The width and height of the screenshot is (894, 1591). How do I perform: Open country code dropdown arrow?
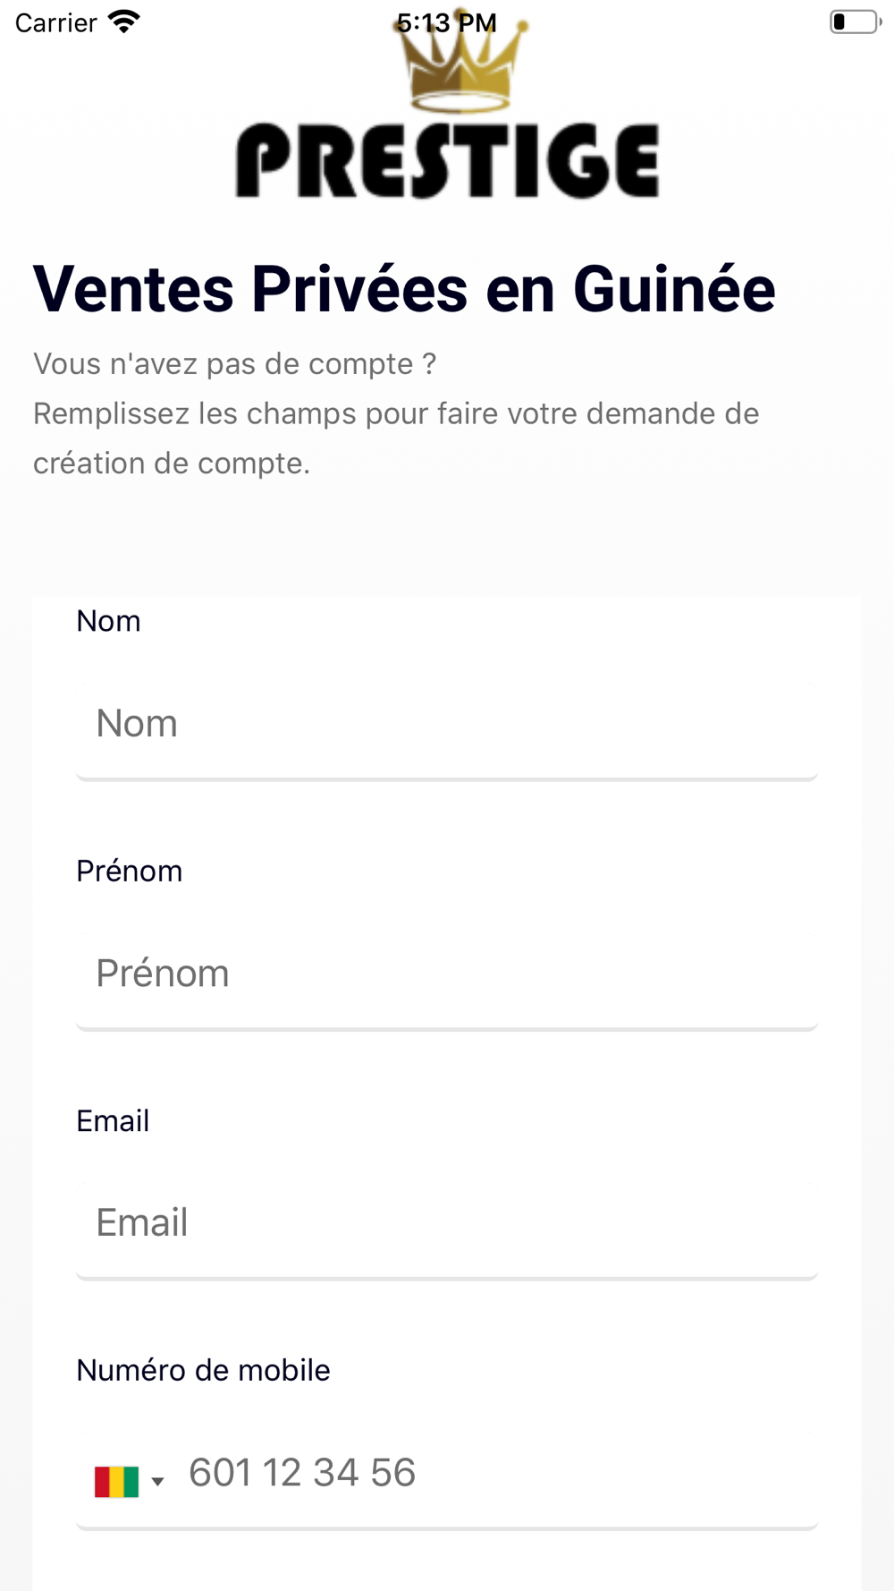(x=158, y=1482)
